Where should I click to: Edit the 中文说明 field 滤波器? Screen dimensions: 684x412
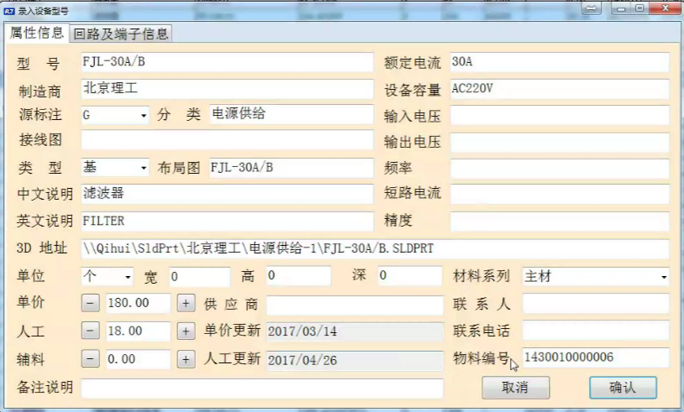coord(227,194)
